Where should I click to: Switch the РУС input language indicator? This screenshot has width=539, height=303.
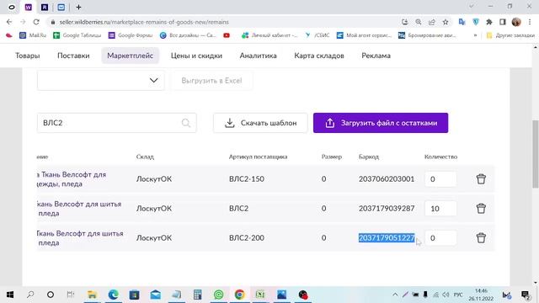pos(458,295)
